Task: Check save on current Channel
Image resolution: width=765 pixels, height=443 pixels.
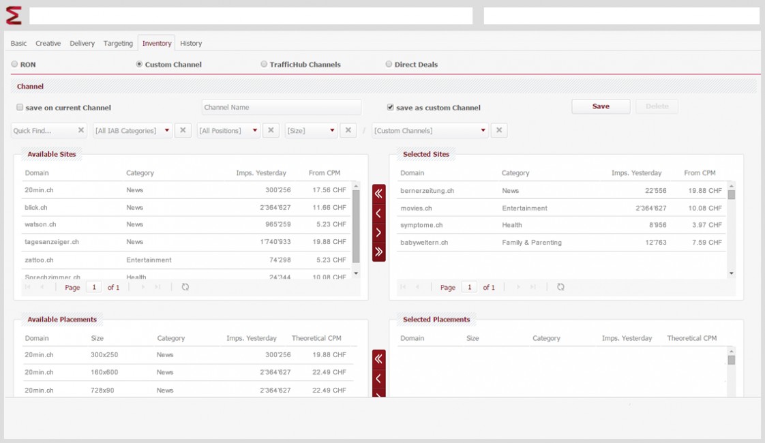Action: pos(20,107)
